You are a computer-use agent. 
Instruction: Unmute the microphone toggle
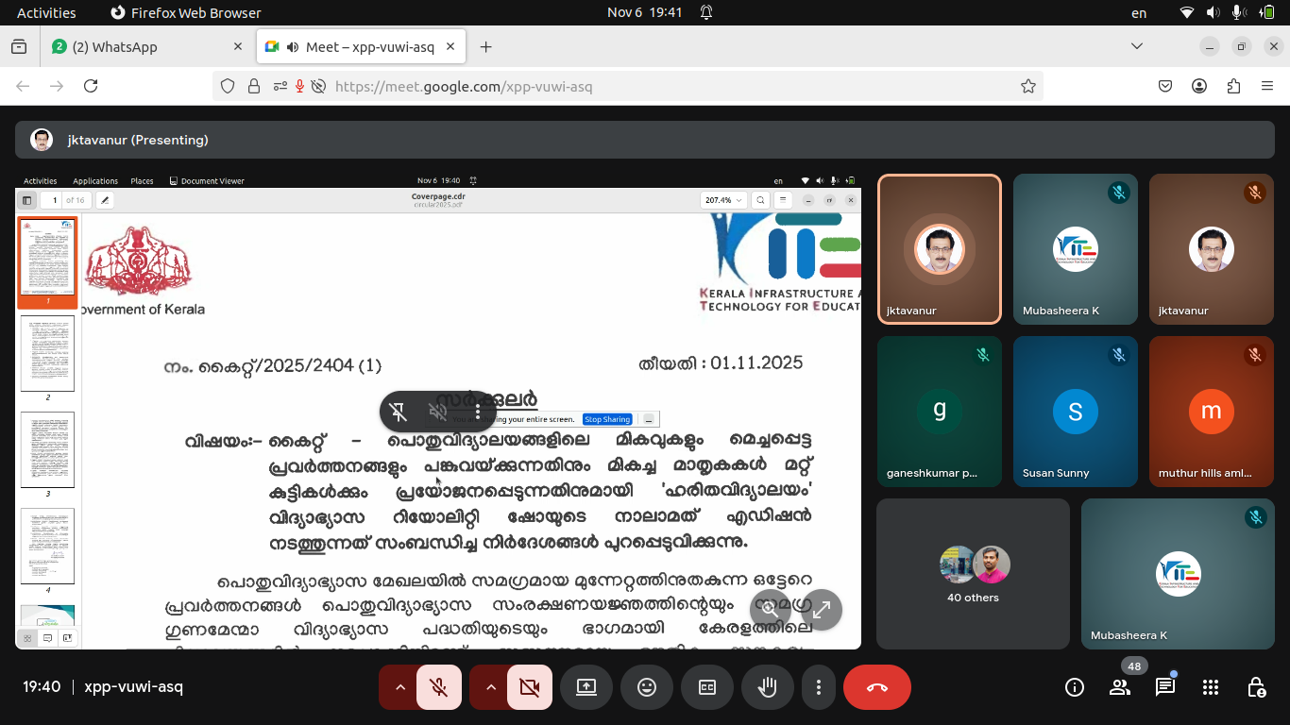(439, 687)
